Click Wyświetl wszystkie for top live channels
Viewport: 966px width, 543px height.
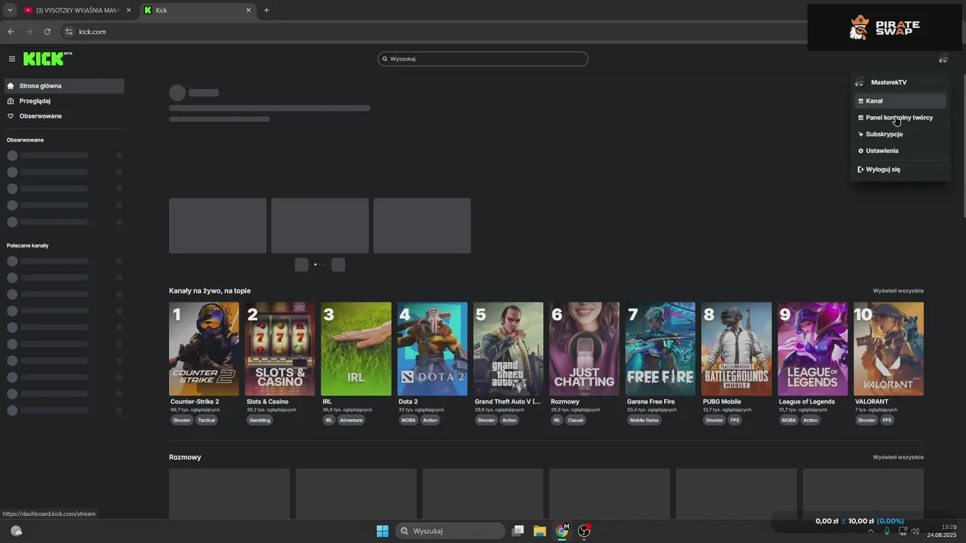898,291
